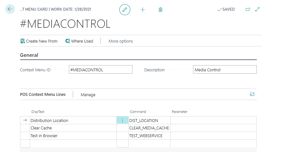Open the Manage menu
Screen dimensions: 282x152
88,95
